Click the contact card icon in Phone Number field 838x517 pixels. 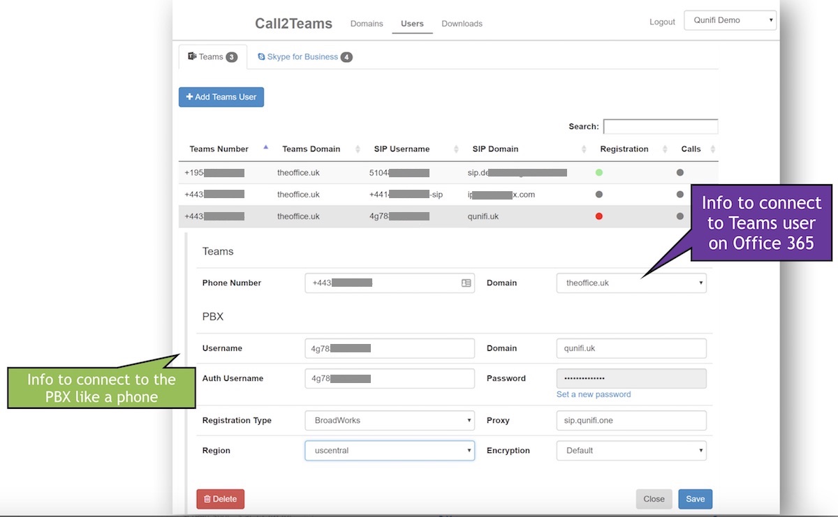(x=466, y=283)
